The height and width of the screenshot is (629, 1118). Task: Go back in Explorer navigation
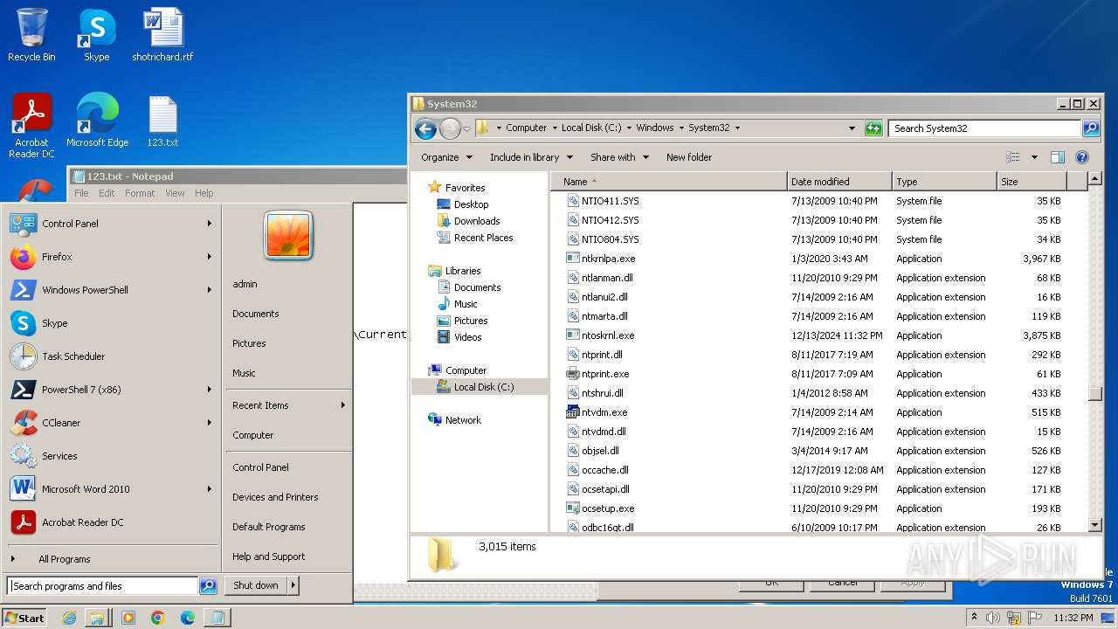pos(425,129)
